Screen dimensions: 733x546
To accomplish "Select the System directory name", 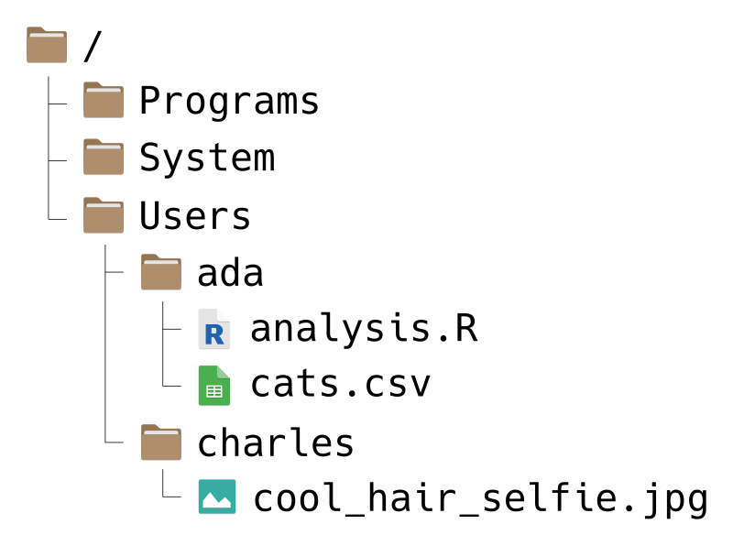I will coord(206,158).
